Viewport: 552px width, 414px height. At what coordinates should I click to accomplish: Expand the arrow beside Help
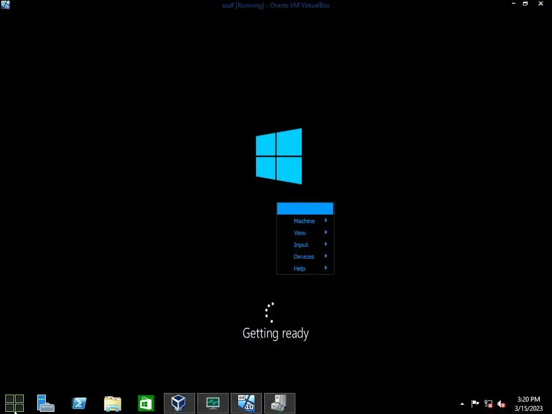(326, 268)
